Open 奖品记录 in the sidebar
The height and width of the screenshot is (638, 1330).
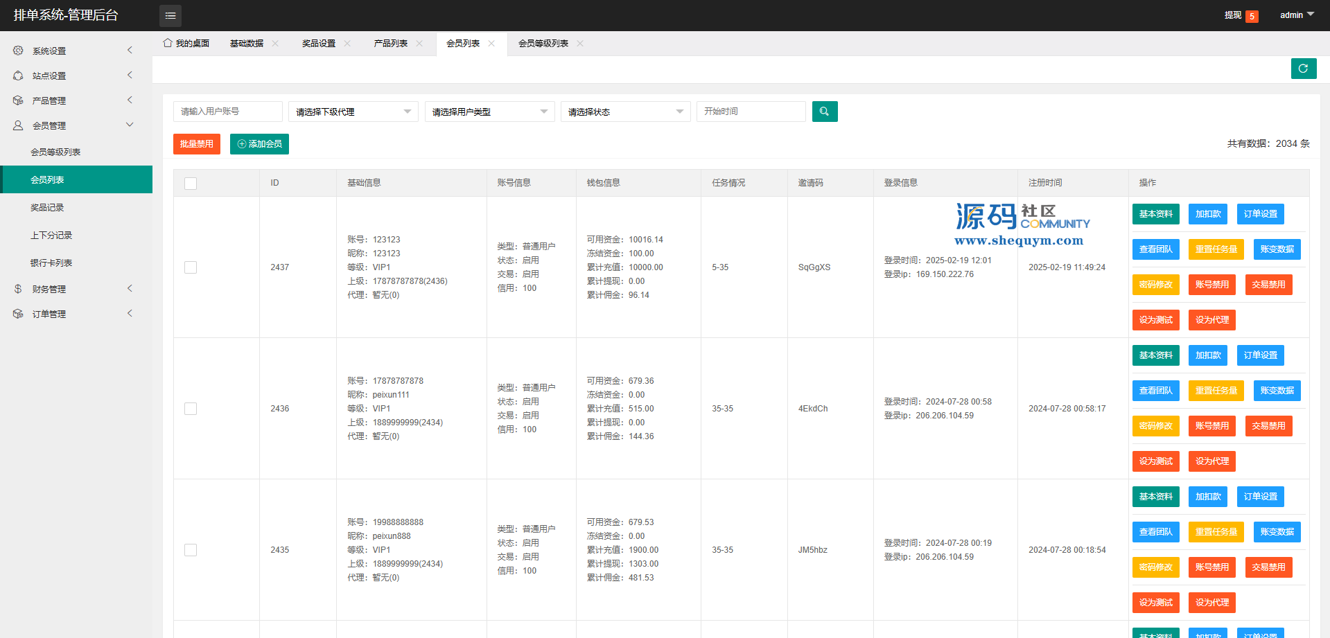(76, 207)
